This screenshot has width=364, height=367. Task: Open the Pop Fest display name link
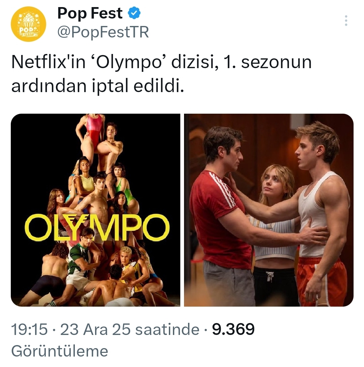pyautogui.click(x=90, y=13)
